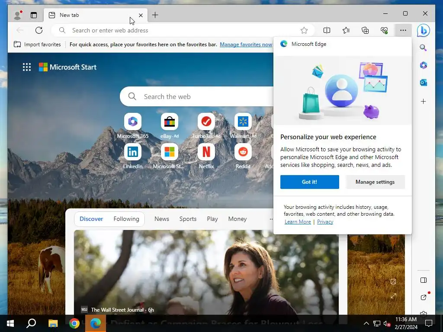The width and height of the screenshot is (443, 332).
Task: Select the Following feed tab
Action: coord(126,219)
